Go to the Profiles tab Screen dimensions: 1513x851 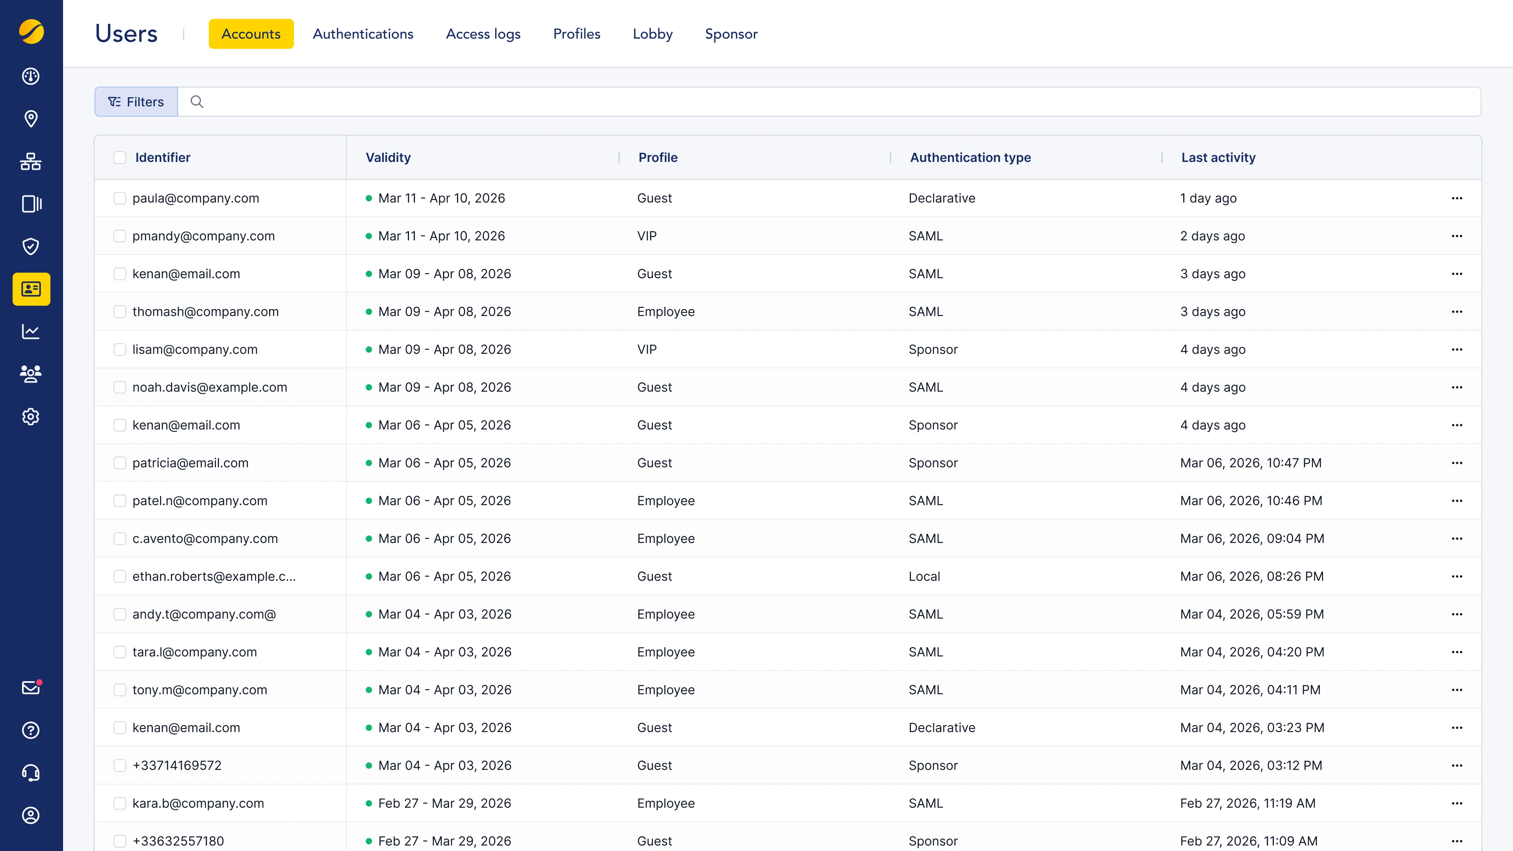(x=576, y=34)
